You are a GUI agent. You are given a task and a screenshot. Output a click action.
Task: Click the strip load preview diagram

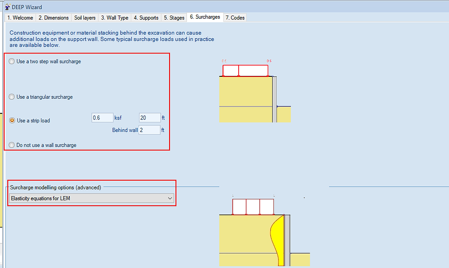pos(255,91)
